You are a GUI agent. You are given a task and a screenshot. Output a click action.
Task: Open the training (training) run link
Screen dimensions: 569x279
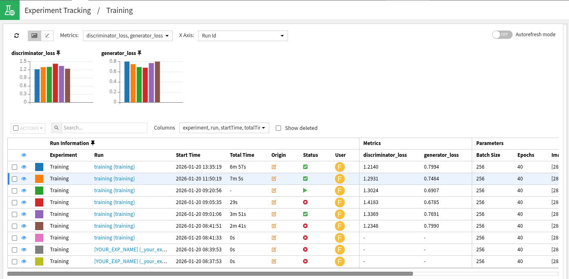tap(114, 167)
